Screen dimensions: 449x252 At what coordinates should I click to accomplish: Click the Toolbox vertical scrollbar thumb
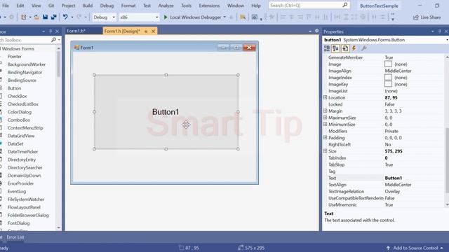point(59,64)
